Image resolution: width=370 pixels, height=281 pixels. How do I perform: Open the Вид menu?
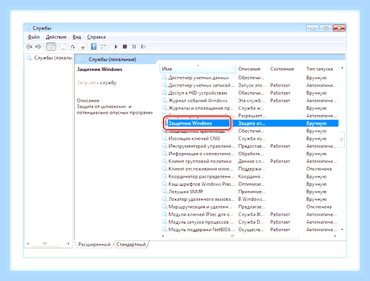tap(77, 37)
